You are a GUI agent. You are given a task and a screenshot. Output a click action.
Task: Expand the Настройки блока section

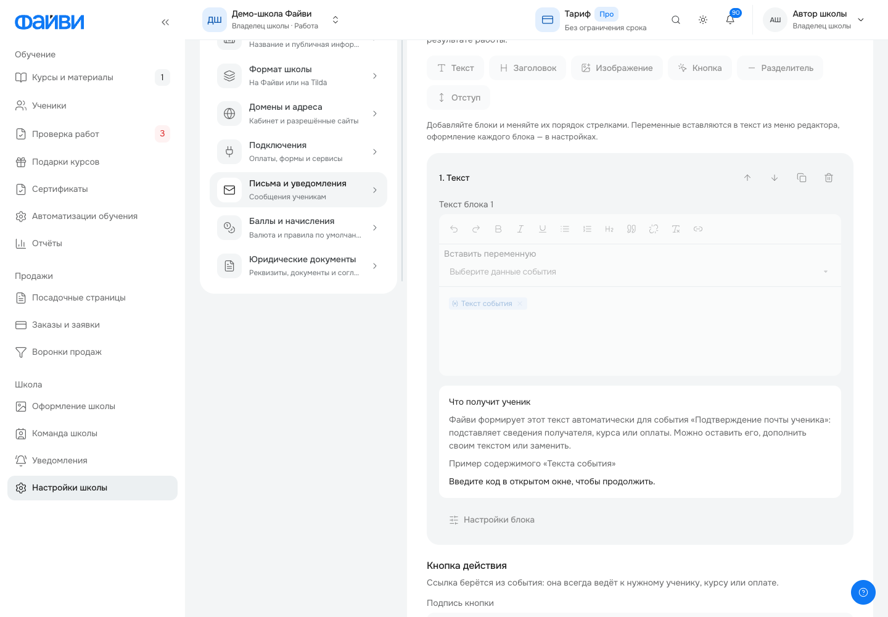point(492,520)
